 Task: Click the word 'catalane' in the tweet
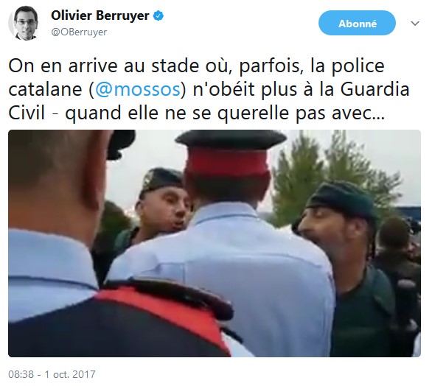(x=45, y=89)
